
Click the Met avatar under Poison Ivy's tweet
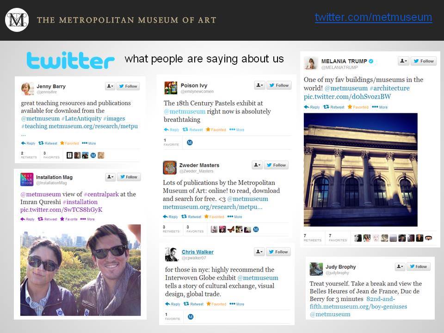coord(190,142)
